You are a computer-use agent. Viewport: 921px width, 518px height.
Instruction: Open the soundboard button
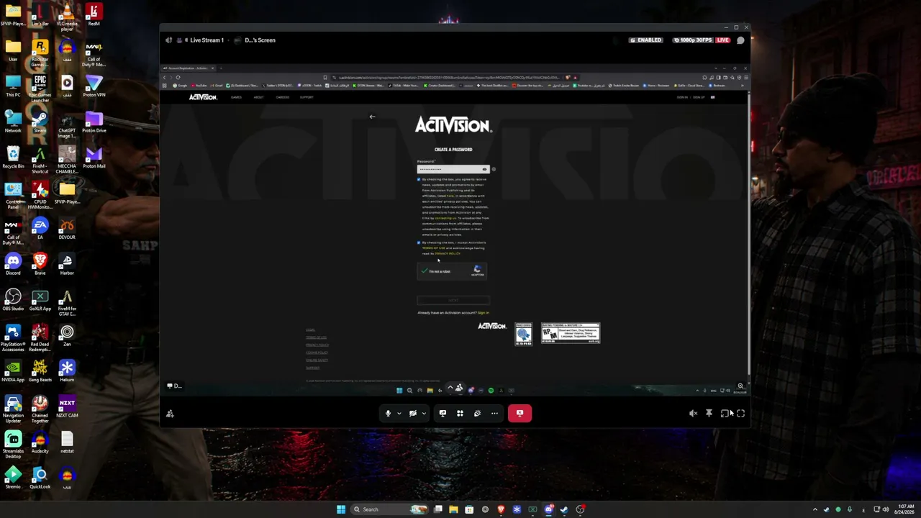click(477, 414)
